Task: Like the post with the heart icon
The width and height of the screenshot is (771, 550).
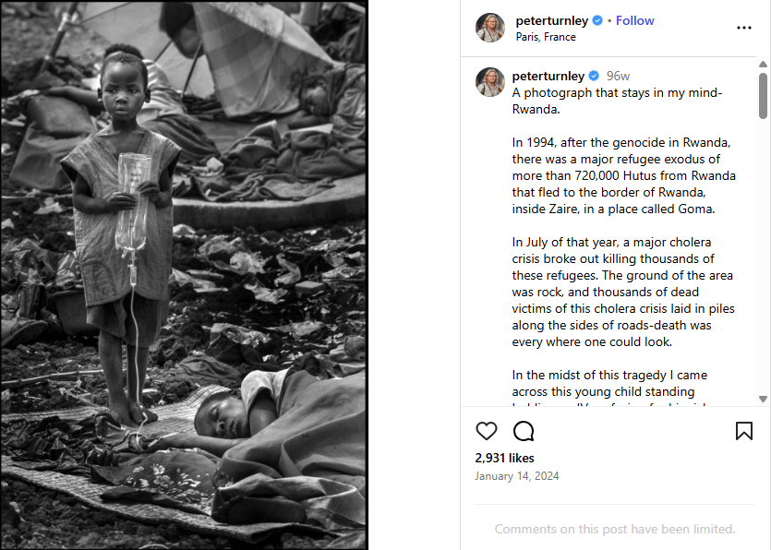Action: [x=486, y=431]
